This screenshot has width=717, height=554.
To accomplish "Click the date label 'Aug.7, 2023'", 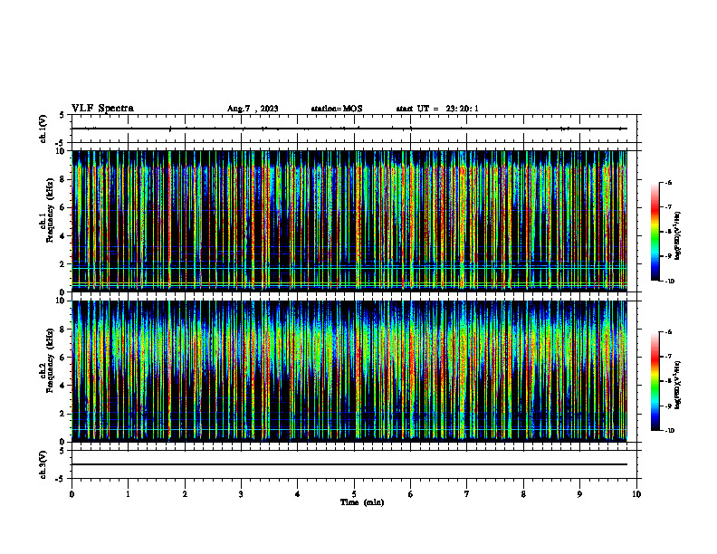I will pyautogui.click(x=253, y=109).
